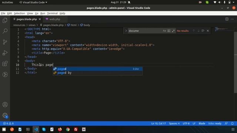Viewport: 237px width, 133px height.
Task: Toggle Match Whole Word in find widget
Action: [169, 31]
